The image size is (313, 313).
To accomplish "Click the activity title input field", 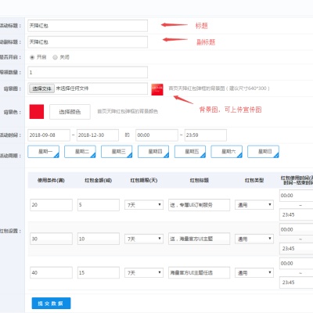I will 88,26.
